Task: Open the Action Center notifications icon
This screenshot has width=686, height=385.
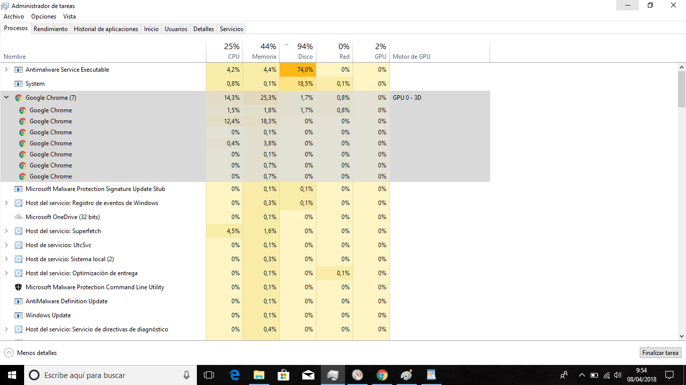Action: [x=669, y=375]
